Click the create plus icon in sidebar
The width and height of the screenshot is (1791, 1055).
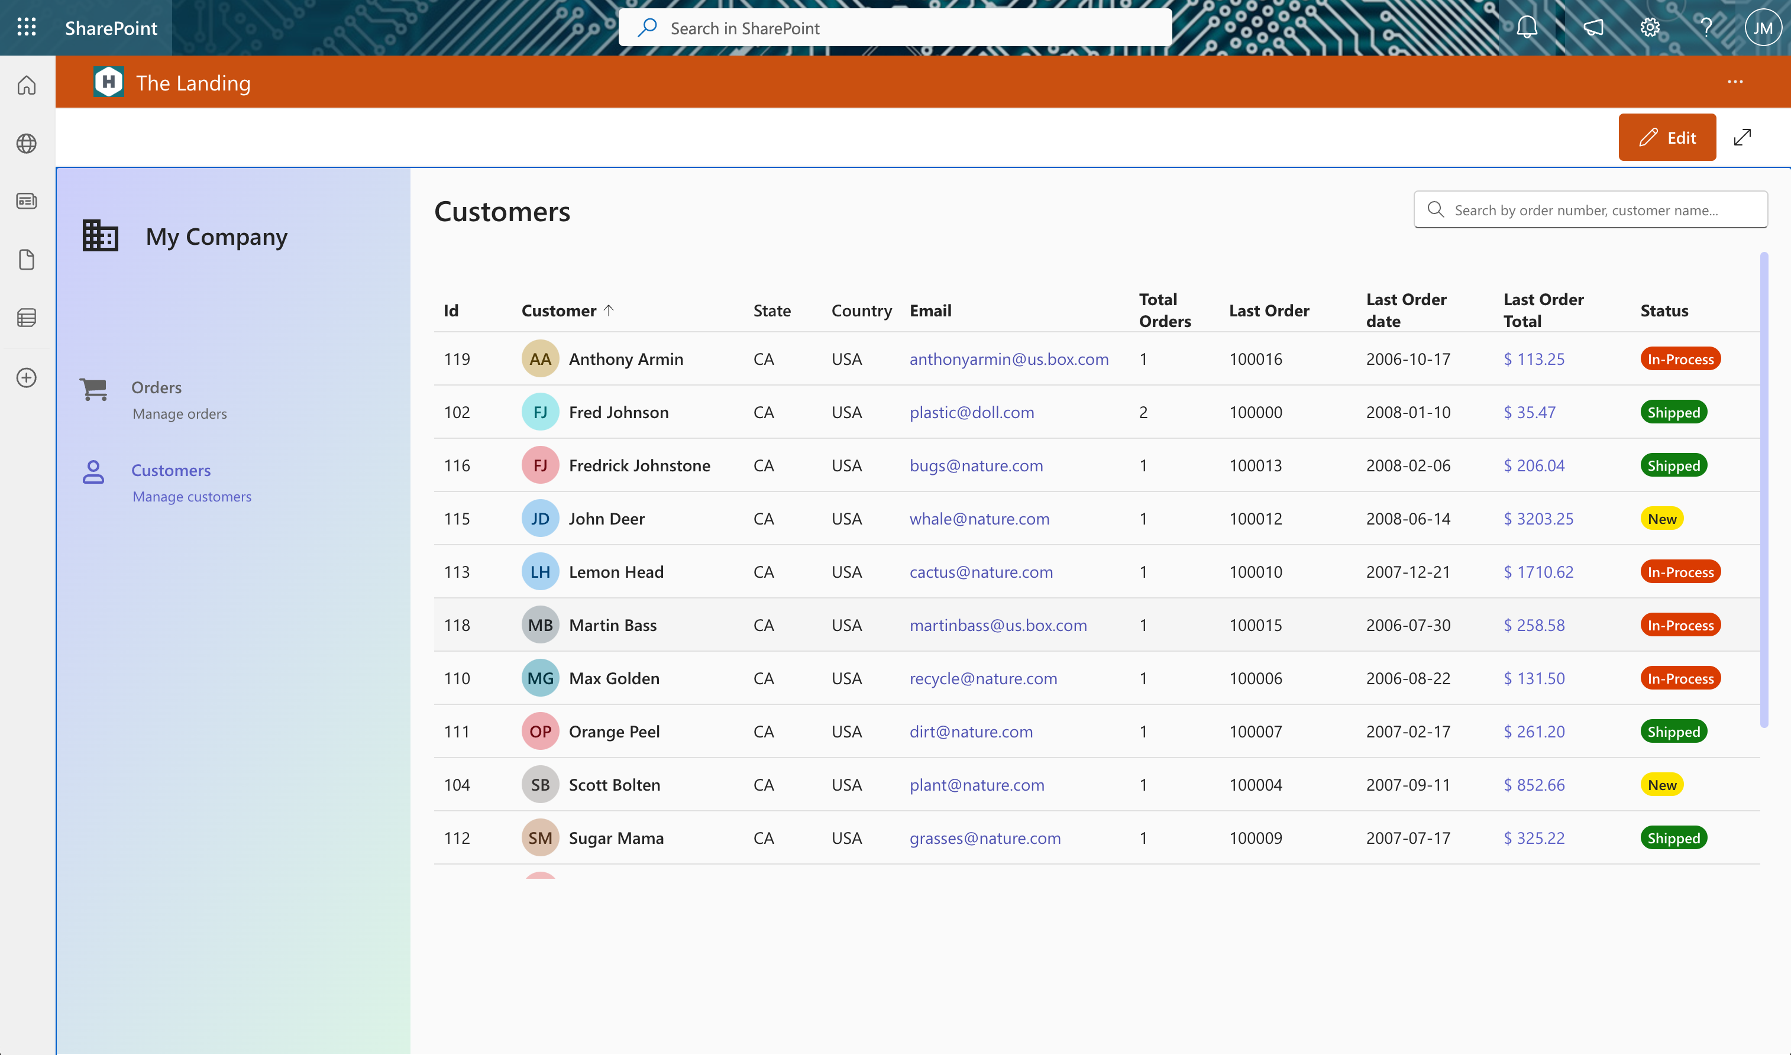pos(26,377)
